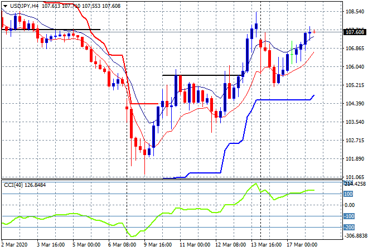Click the triangle arrow beside USDJPY,H4 title
The image size is (368, 251).
point(4,4)
